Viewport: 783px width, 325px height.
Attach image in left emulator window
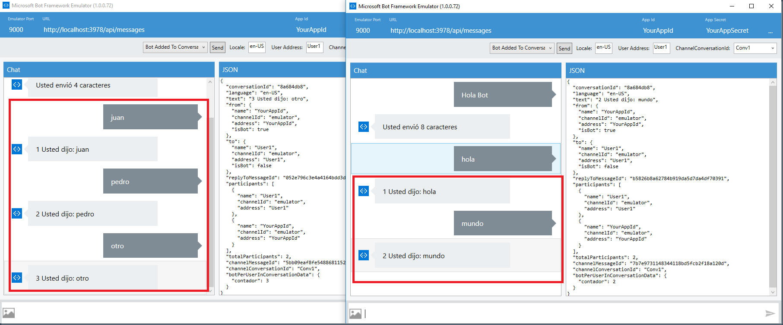pos(9,313)
